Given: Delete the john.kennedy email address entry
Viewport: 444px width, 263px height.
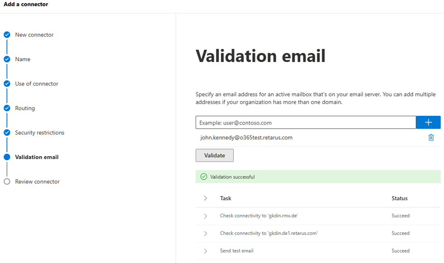Looking at the screenshot, I should click(x=431, y=138).
